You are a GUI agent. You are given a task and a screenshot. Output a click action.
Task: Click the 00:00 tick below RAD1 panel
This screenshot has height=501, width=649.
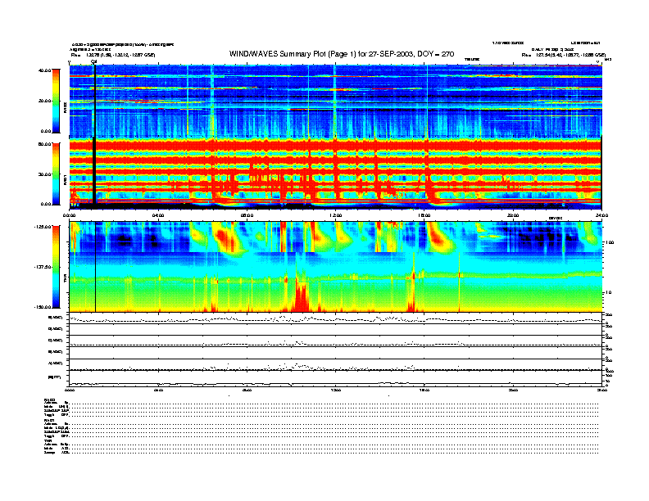[x=69, y=215]
